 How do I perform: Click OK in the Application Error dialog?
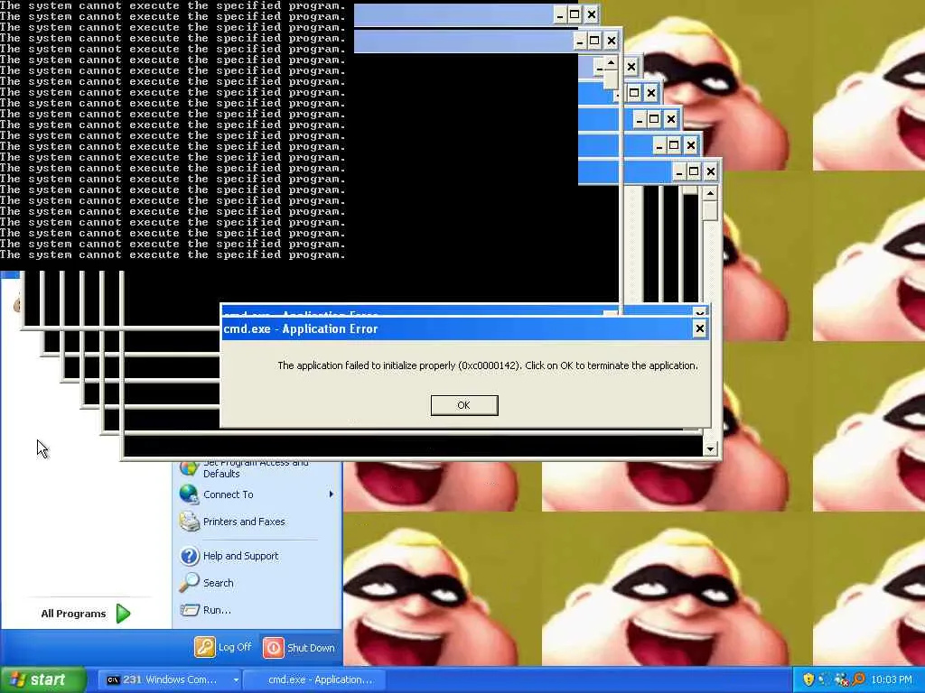[464, 405]
